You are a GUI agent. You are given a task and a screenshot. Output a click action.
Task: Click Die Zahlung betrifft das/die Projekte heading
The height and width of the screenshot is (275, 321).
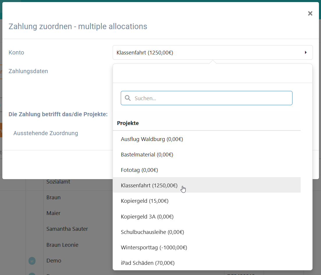click(x=58, y=114)
